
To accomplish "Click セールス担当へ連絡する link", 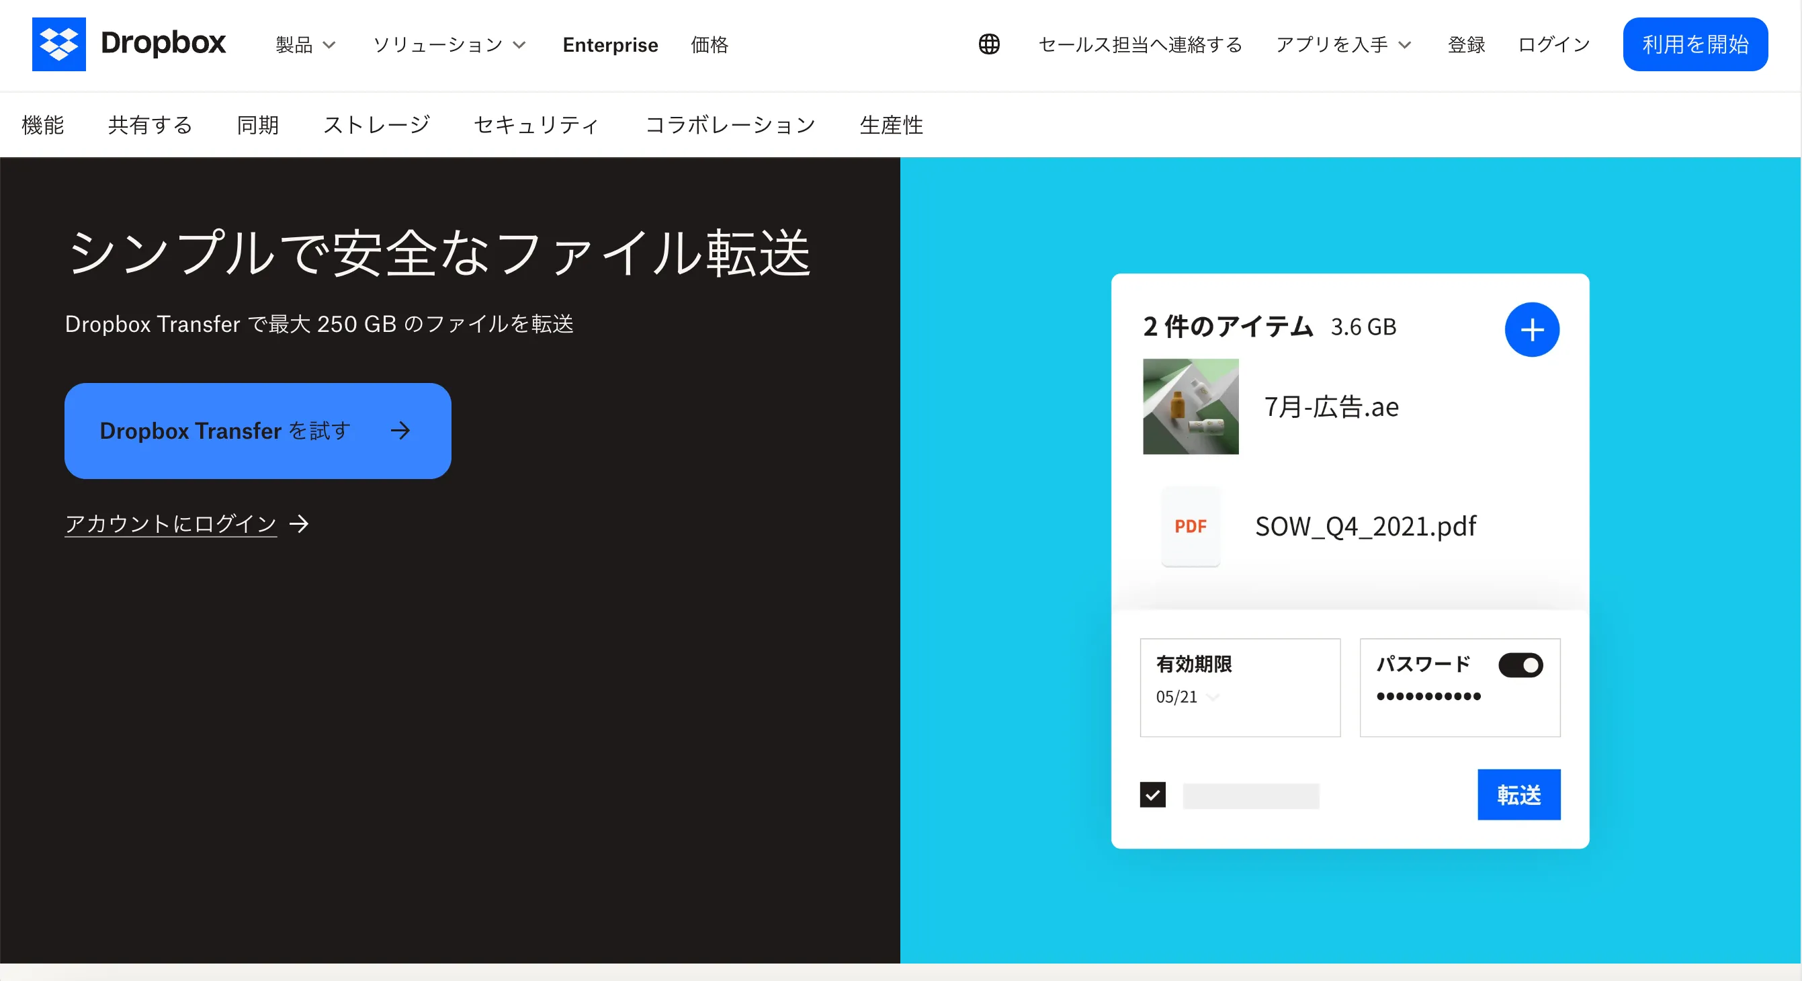I will (x=1140, y=45).
